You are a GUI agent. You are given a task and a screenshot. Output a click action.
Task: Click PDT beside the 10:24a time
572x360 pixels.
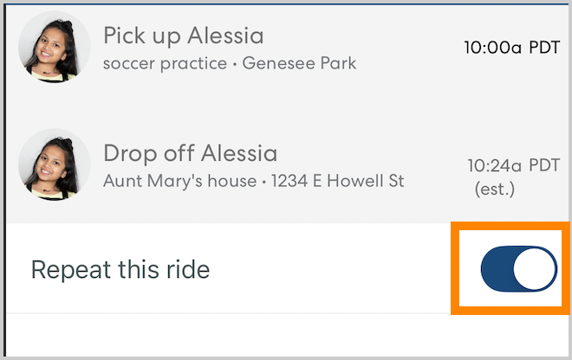pos(544,164)
